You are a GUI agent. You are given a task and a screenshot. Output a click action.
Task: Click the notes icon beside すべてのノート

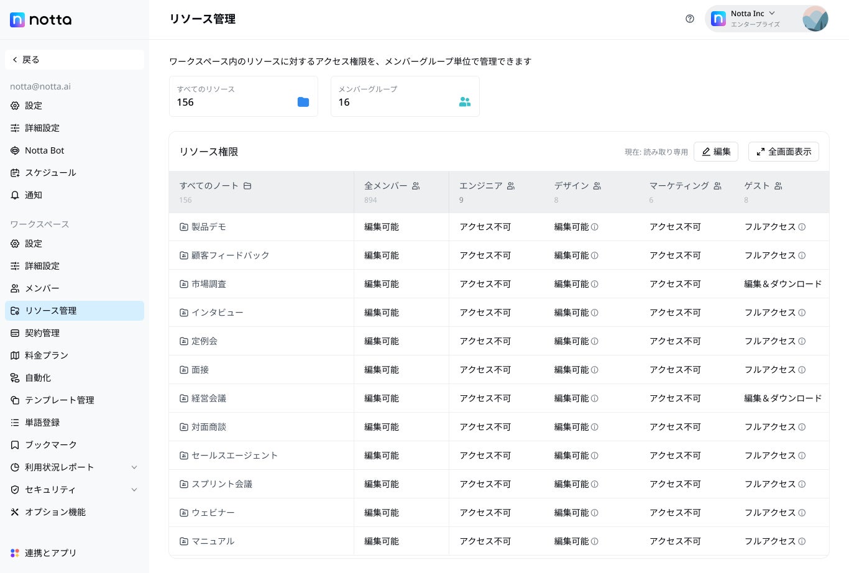[247, 186]
